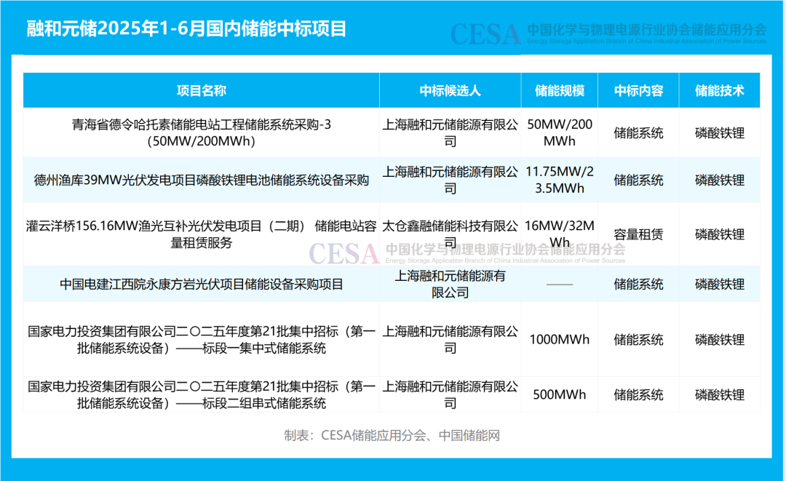Click the 中国电建江西院永康方岩光伏 project name
The image size is (786, 481).
202,285
